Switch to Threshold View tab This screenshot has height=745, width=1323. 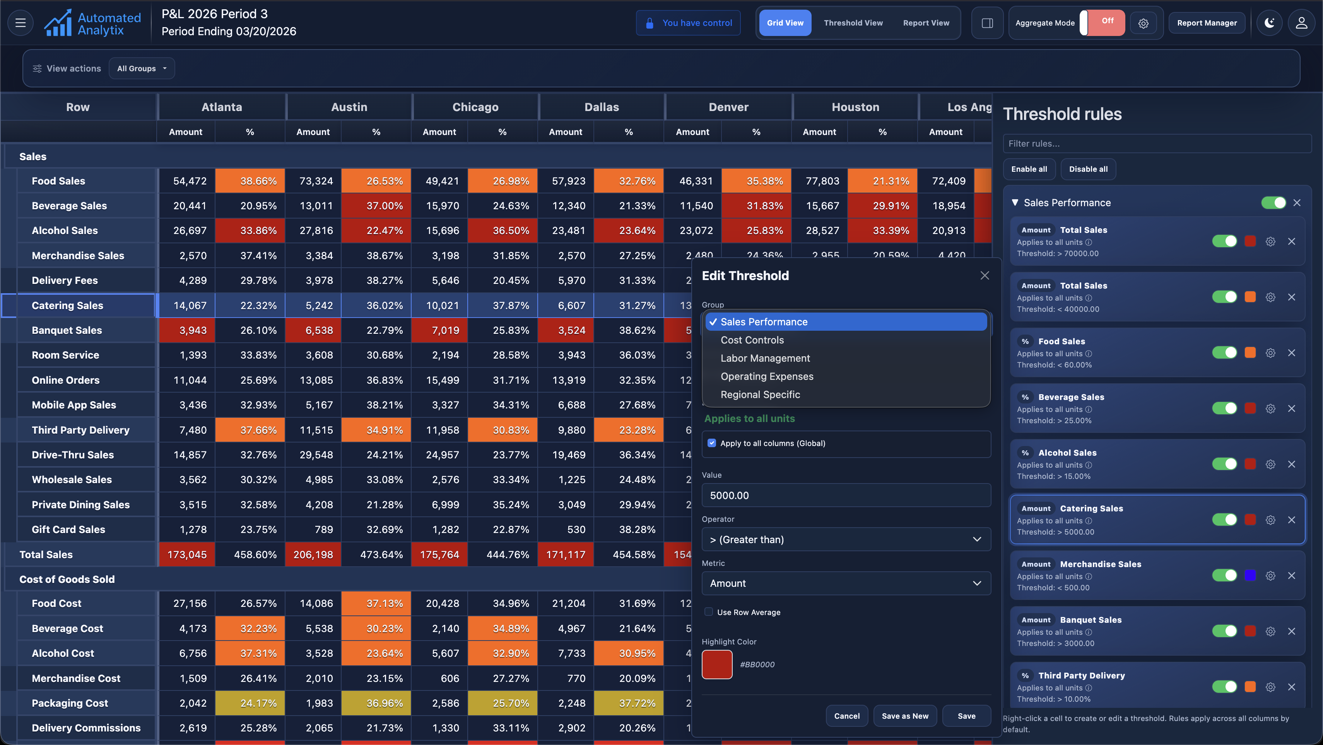click(853, 22)
